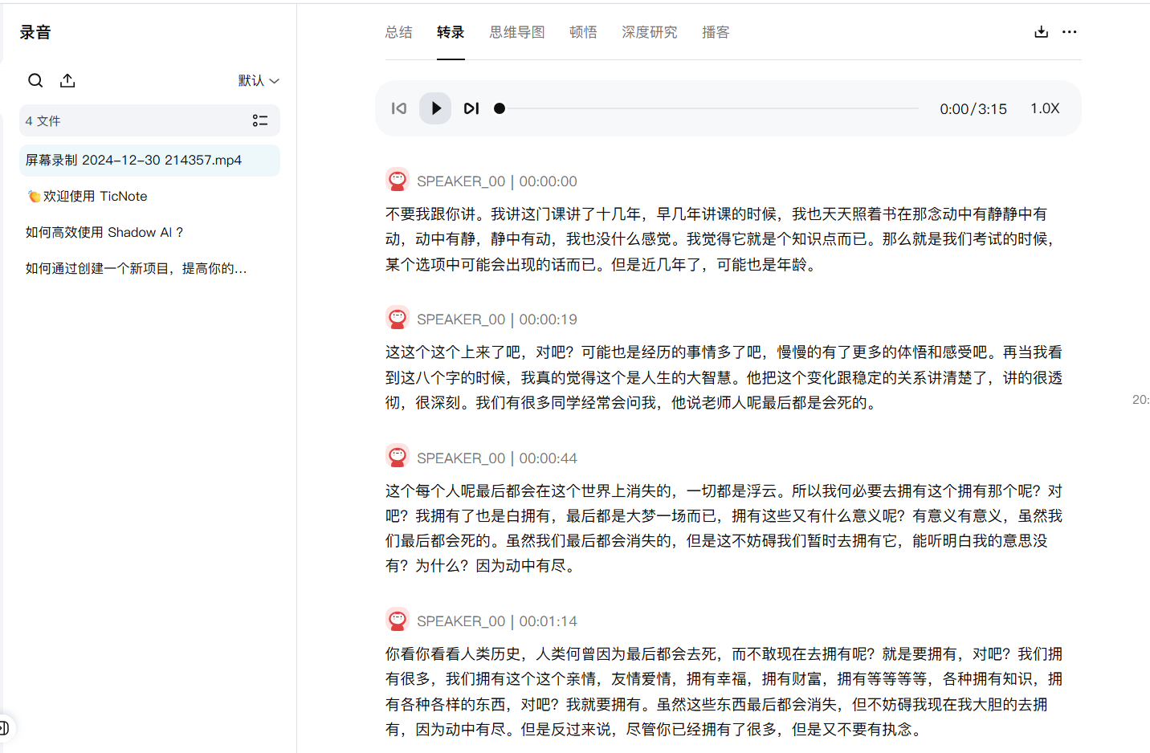Click speaker avatar at 00:00:00
1150x753 pixels.
click(x=398, y=180)
